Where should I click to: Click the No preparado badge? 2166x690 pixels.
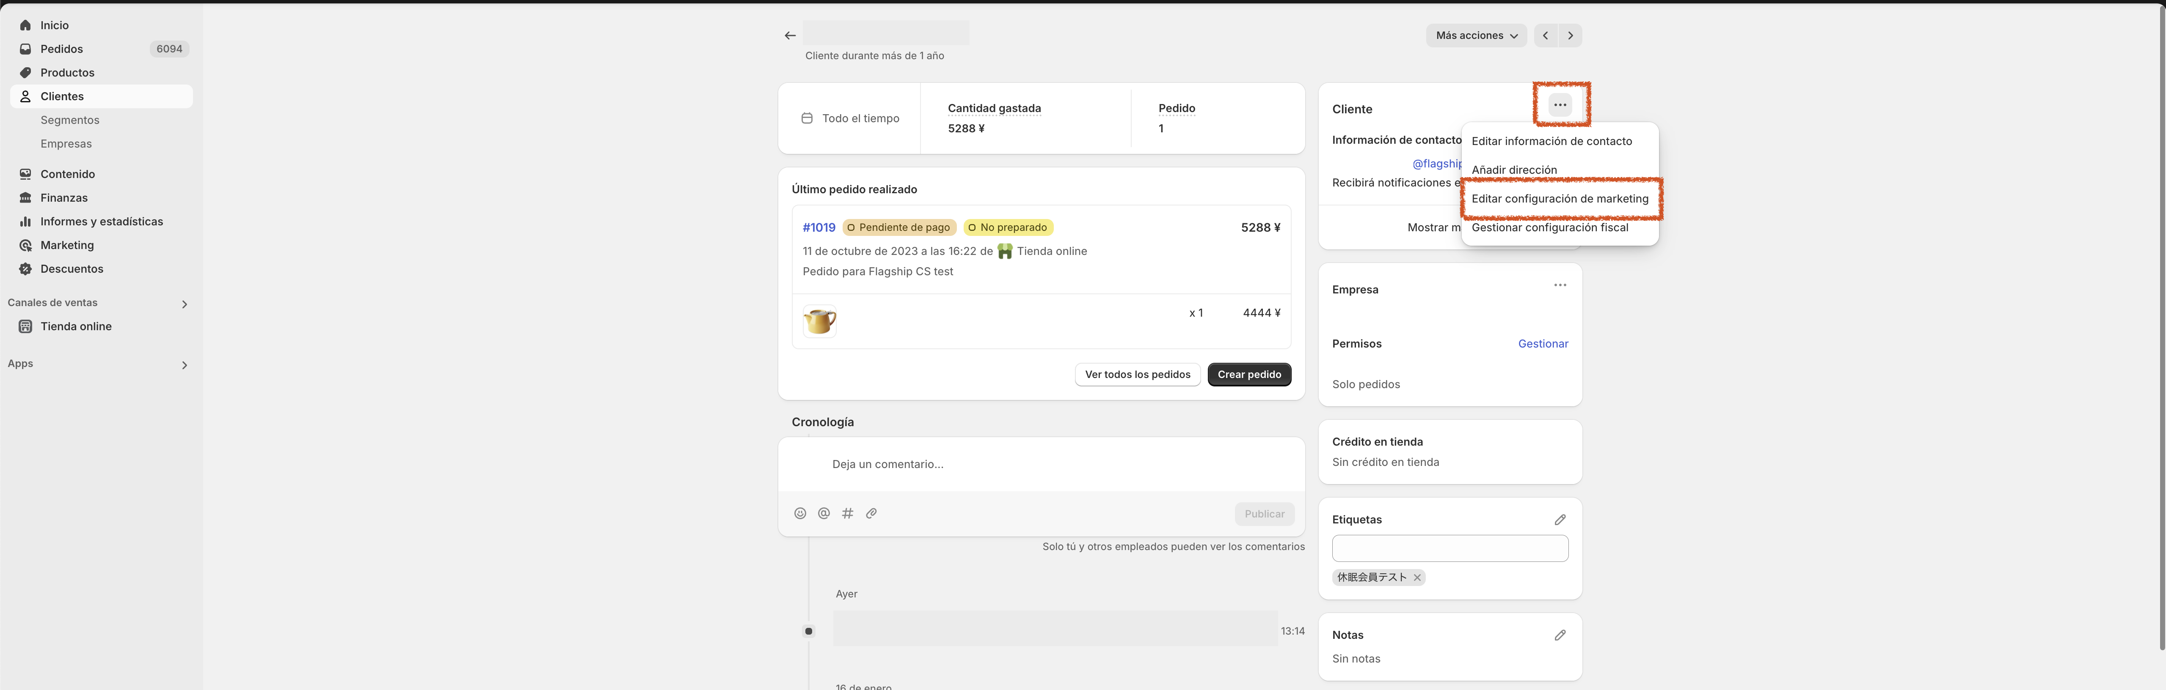coord(1008,228)
